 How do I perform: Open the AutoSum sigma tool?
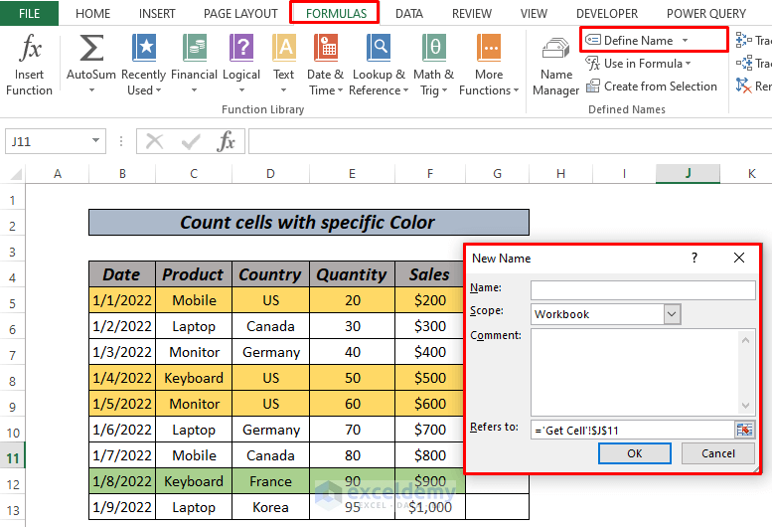(x=91, y=49)
